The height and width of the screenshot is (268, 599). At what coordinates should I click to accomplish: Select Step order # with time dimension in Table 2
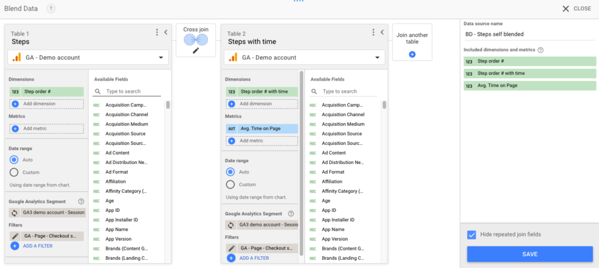pyautogui.click(x=262, y=92)
